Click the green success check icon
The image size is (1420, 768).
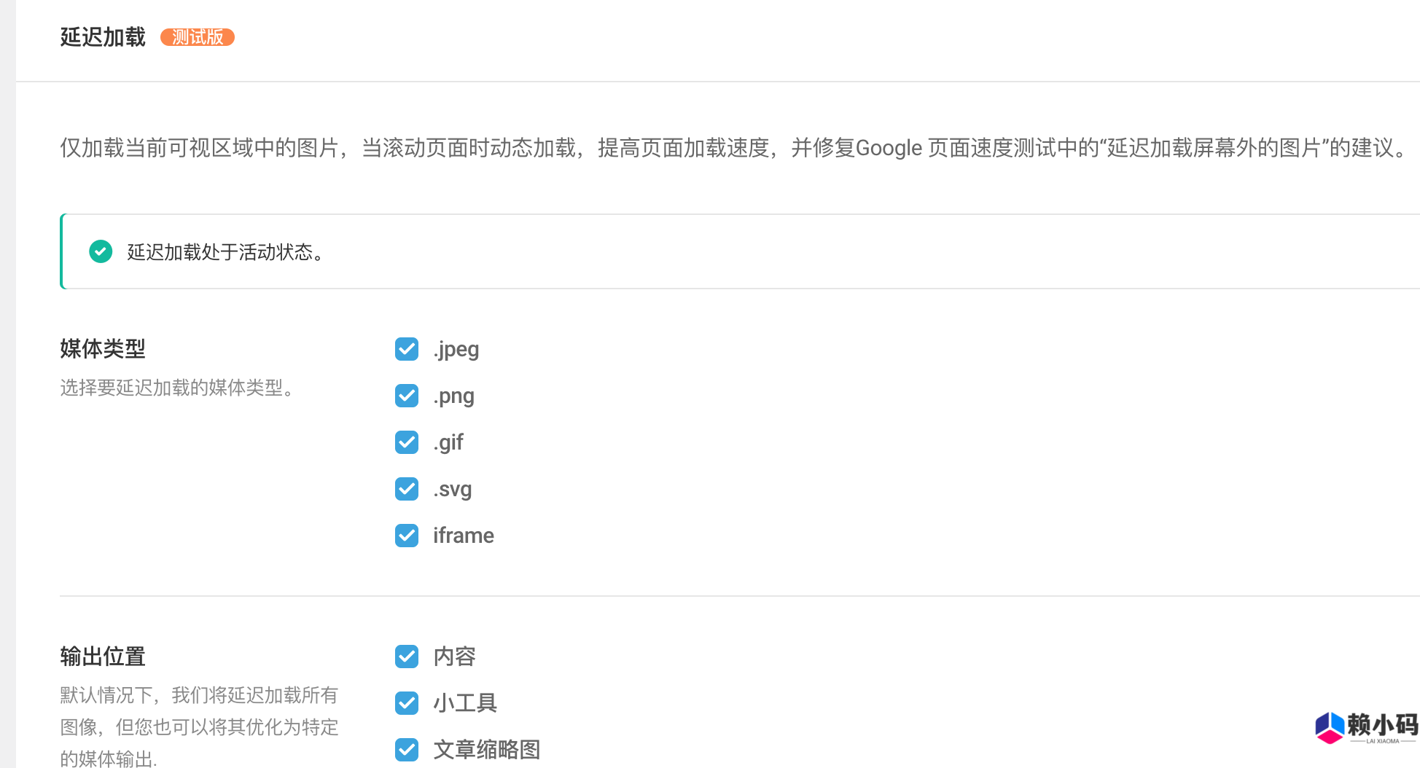click(101, 251)
